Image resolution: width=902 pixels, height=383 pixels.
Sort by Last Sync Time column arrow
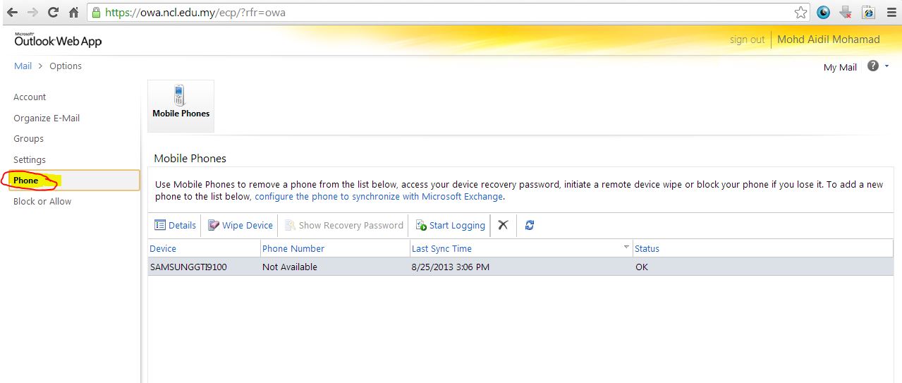pos(626,248)
